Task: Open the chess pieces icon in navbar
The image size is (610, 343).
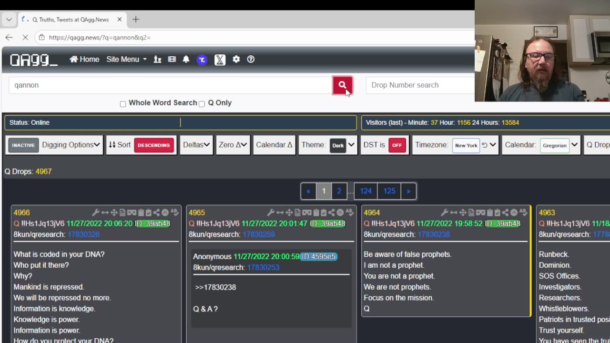Action: [158, 60]
